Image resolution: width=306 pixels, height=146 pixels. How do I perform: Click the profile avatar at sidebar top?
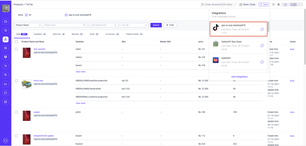6,8
